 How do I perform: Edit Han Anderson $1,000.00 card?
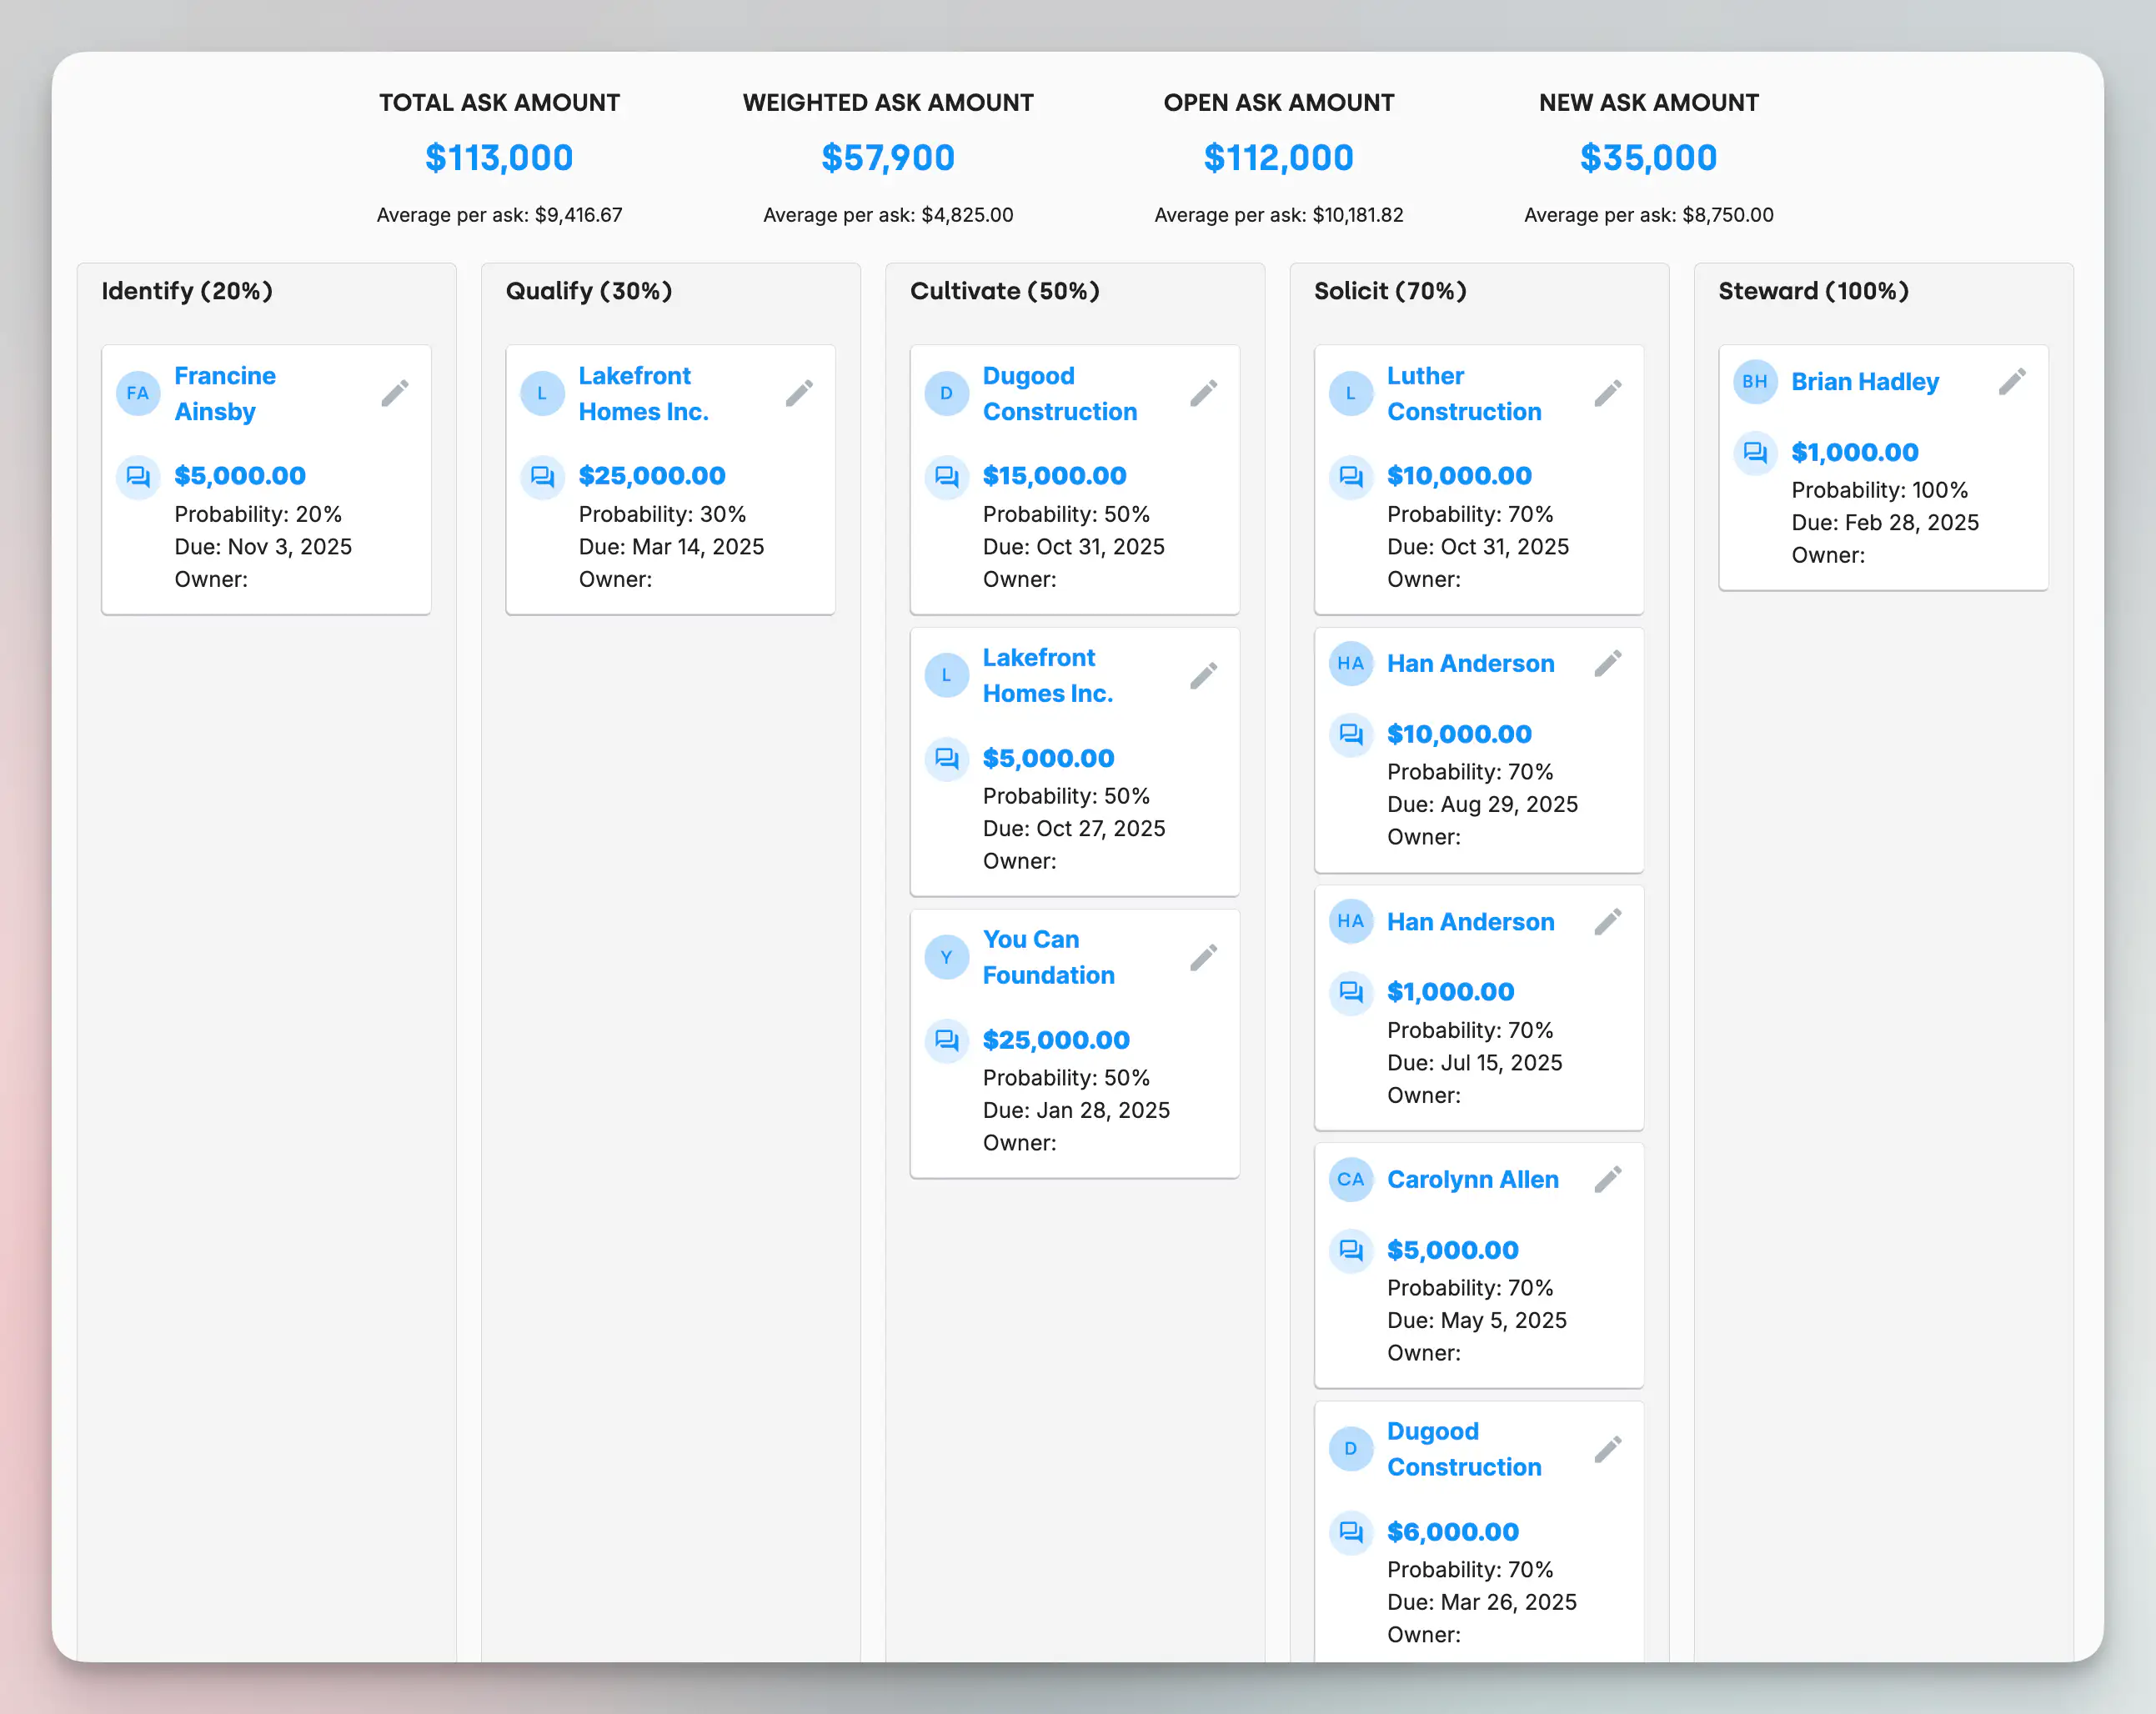(x=1607, y=921)
